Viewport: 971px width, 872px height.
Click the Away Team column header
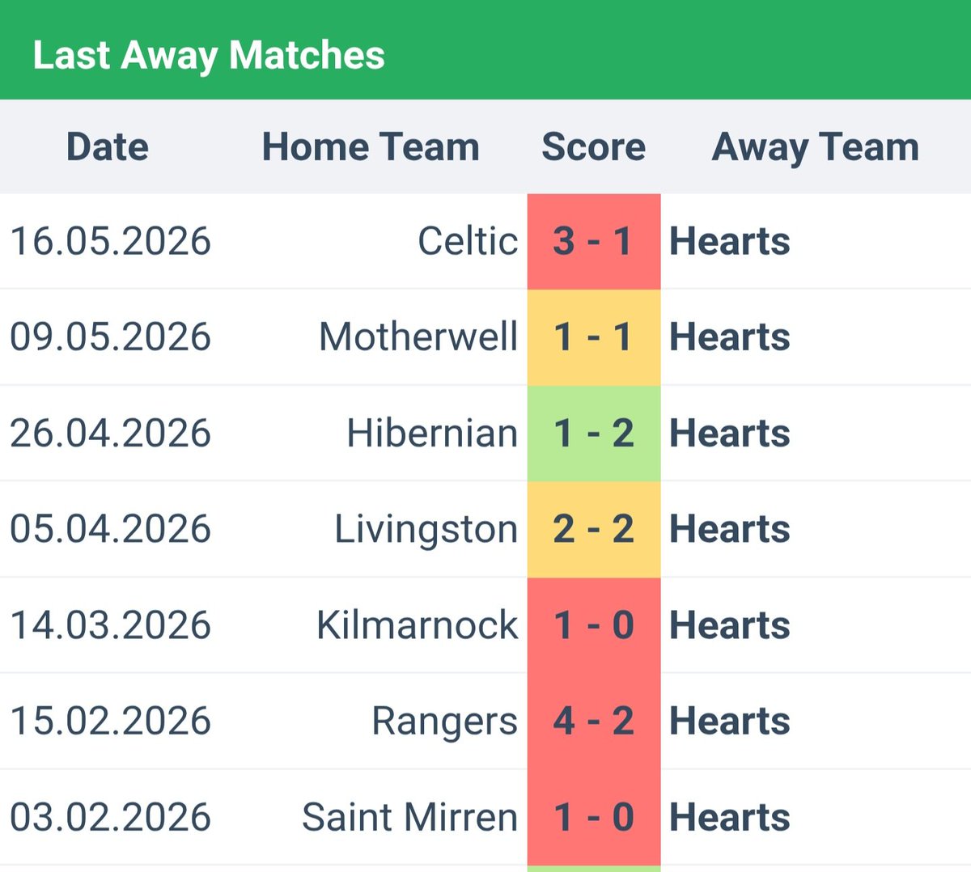[x=816, y=148]
